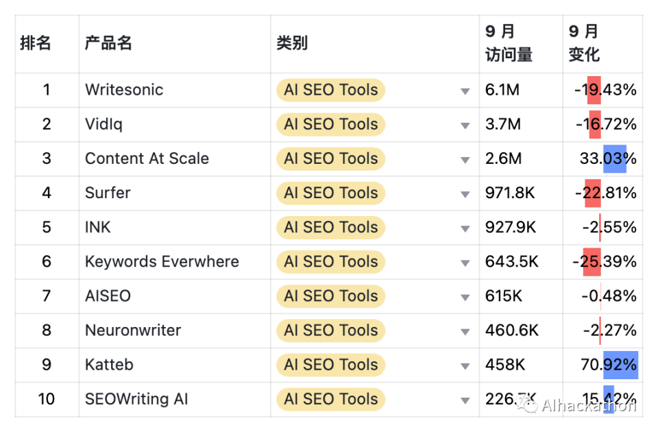Screen dimensions: 658x432
Task: Click the Katteb product name cell
Action: (x=109, y=365)
